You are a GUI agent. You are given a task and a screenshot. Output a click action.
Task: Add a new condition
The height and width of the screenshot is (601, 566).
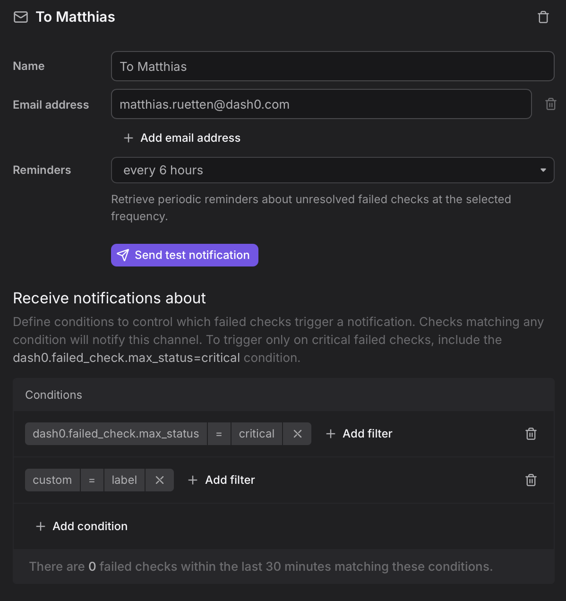coord(82,526)
